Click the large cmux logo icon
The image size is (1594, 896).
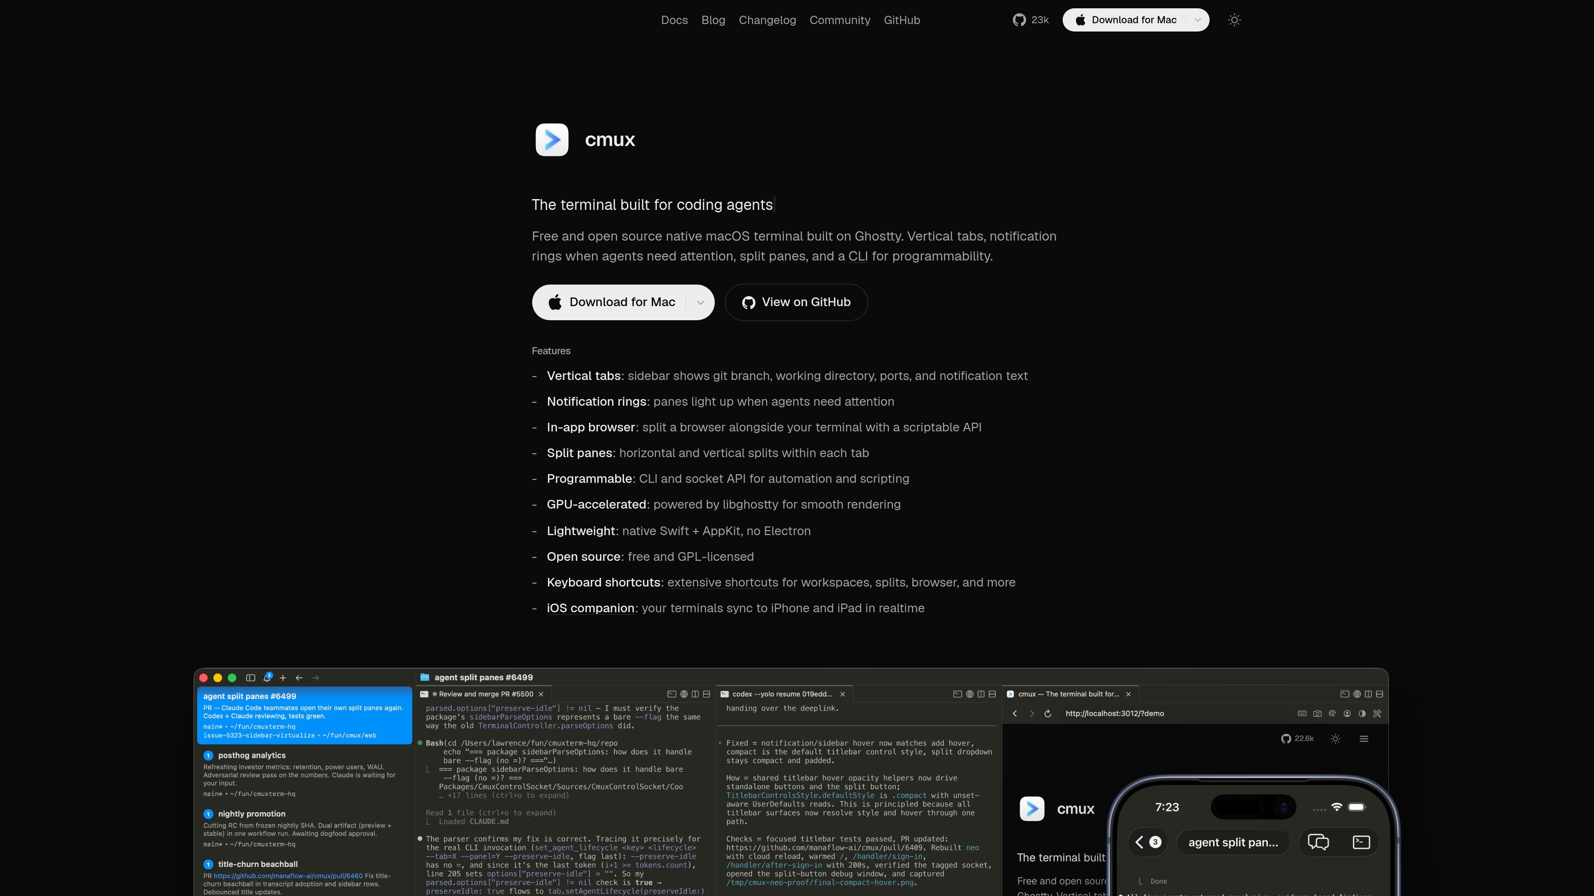(x=552, y=140)
